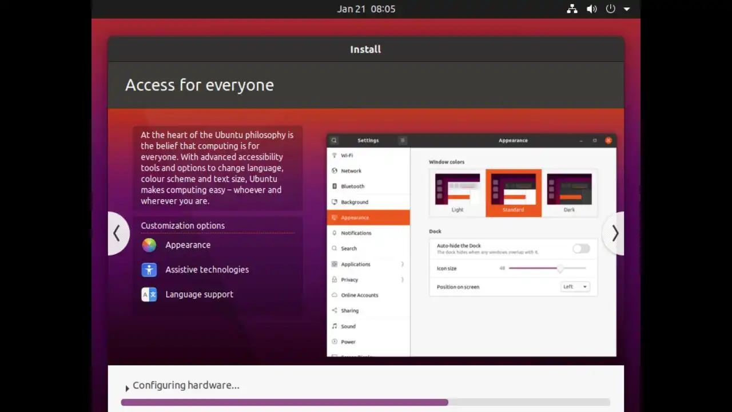Screen dimensions: 732x412
Task: Select Network in the Settings sidebar
Action: tap(368, 171)
